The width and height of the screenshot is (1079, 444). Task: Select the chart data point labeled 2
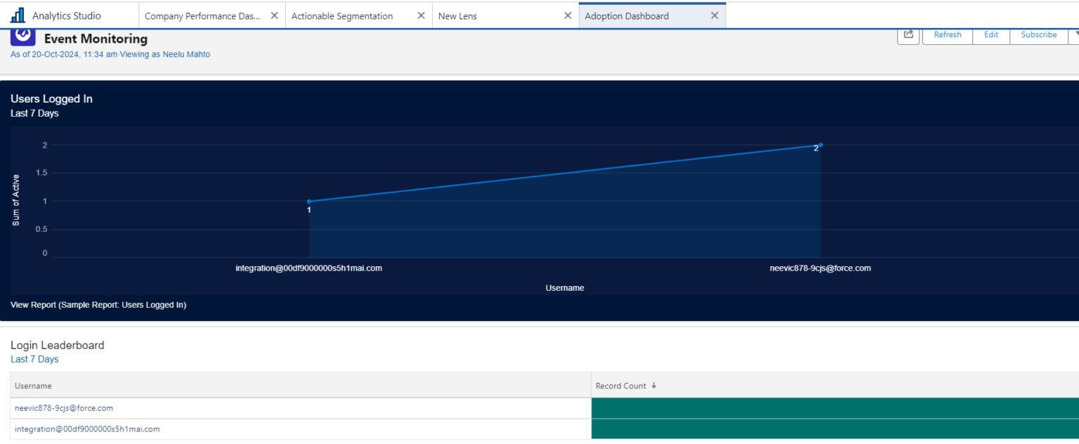820,145
